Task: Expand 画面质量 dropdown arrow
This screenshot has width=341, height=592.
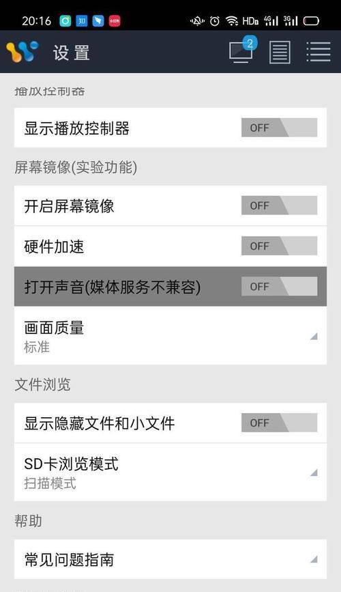Action: click(314, 336)
